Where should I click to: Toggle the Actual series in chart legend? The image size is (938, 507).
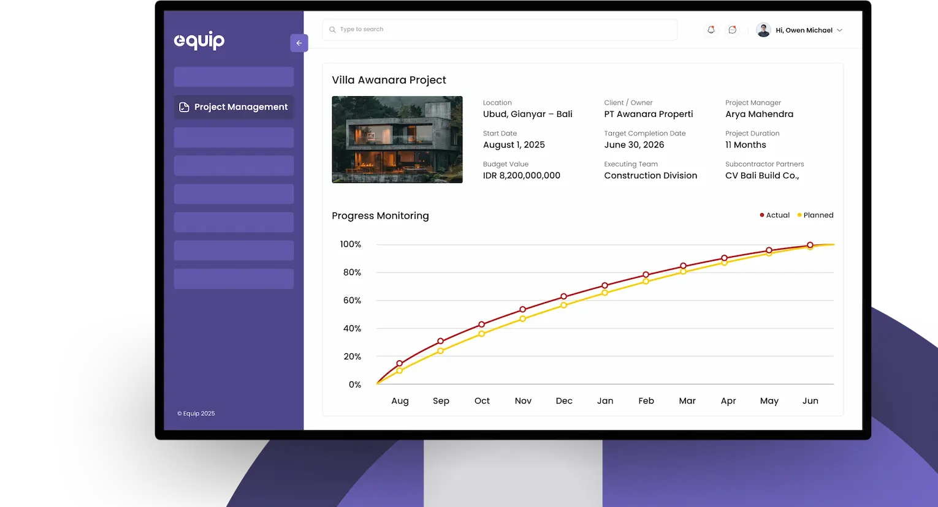tap(774, 215)
